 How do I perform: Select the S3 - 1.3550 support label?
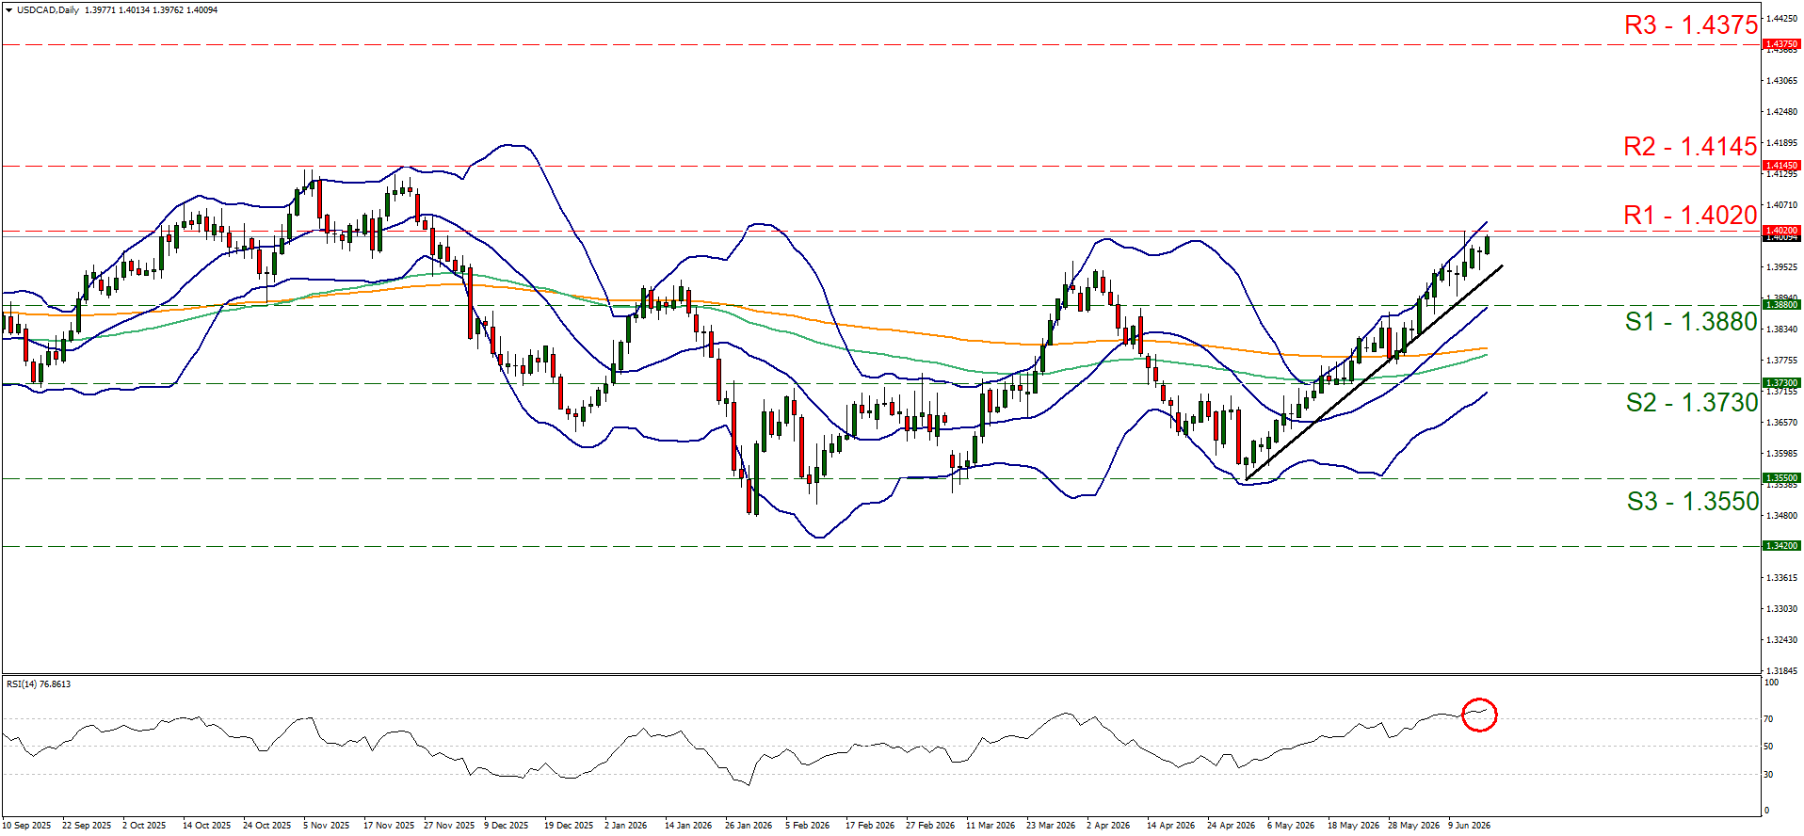(x=1693, y=502)
